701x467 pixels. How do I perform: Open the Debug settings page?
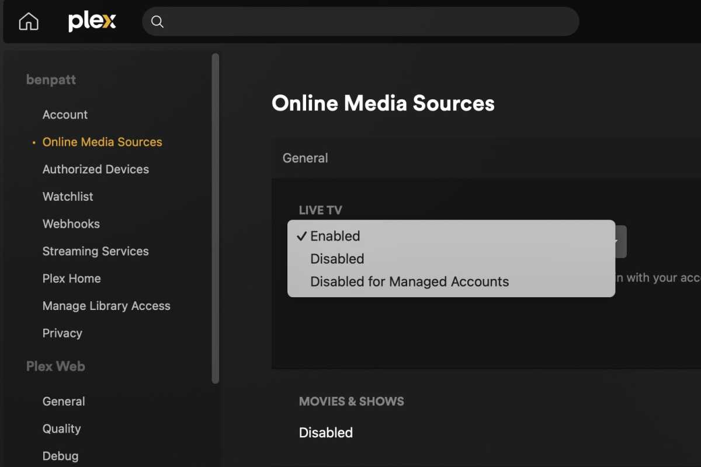60,456
